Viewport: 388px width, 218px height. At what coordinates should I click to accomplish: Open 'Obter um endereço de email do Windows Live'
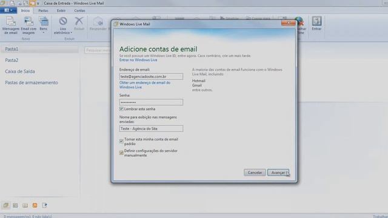[x=145, y=85]
